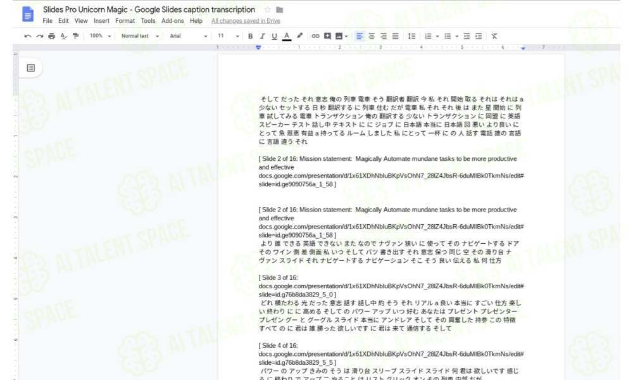Set right text alignment
This screenshot has height=380, width=633.
click(384, 36)
